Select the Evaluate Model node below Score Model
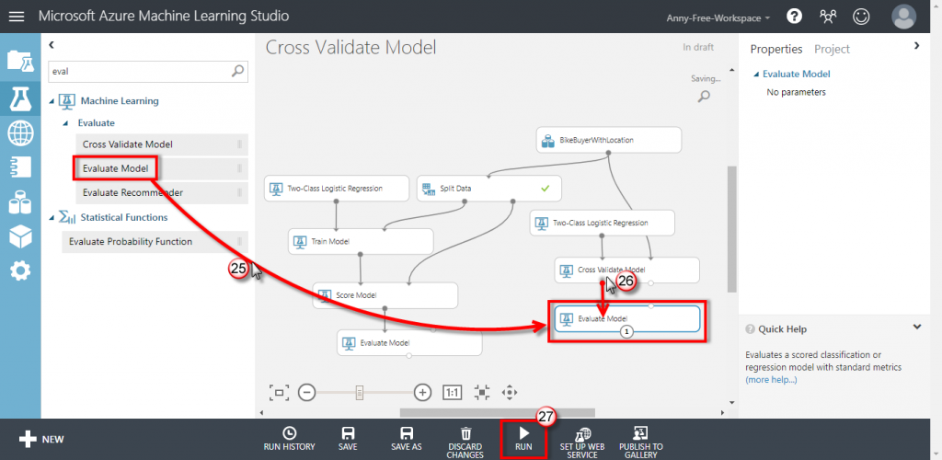 [x=409, y=343]
